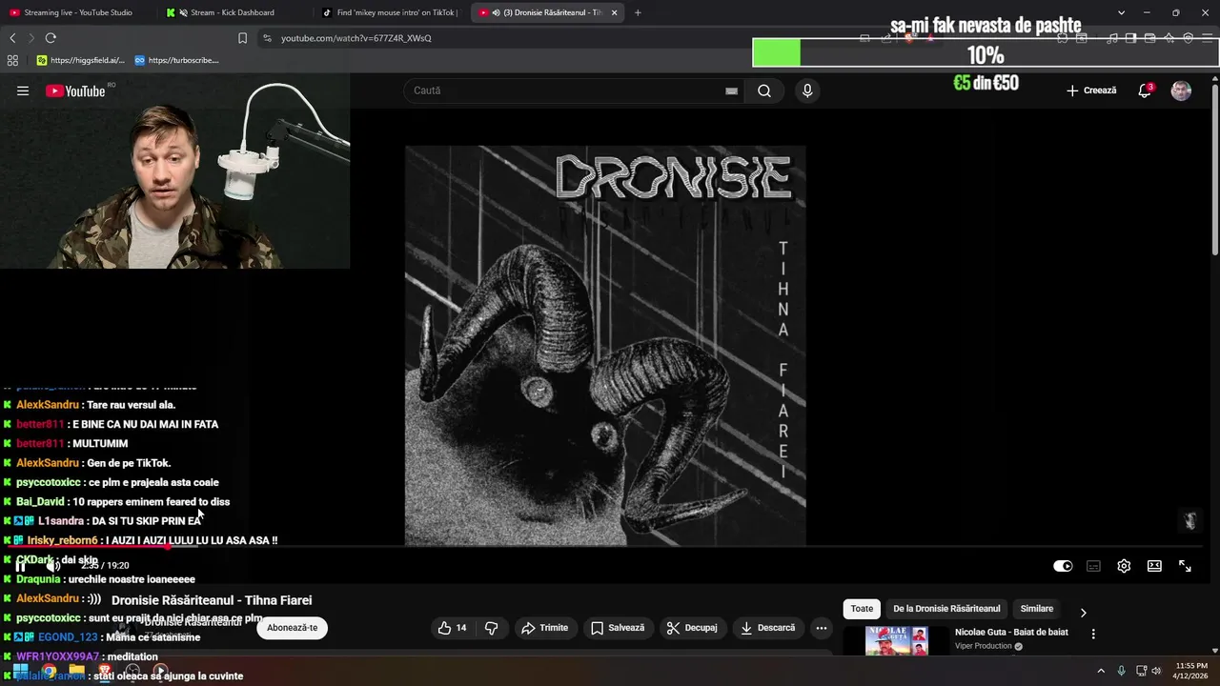Go back in browser history
Image resolution: width=1220 pixels, height=686 pixels.
tap(12, 38)
